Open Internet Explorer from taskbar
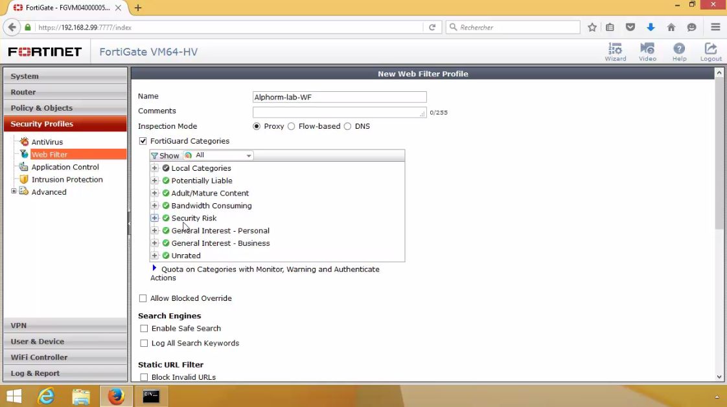Image resolution: width=727 pixels, height=407 pixels. pyautogui.click(x=46, y=397)
